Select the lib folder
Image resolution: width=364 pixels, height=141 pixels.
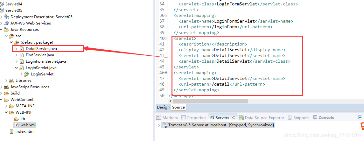pos(23,119)
